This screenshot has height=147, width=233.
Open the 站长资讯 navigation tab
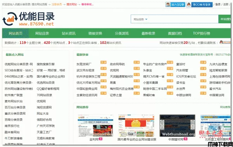69,33
